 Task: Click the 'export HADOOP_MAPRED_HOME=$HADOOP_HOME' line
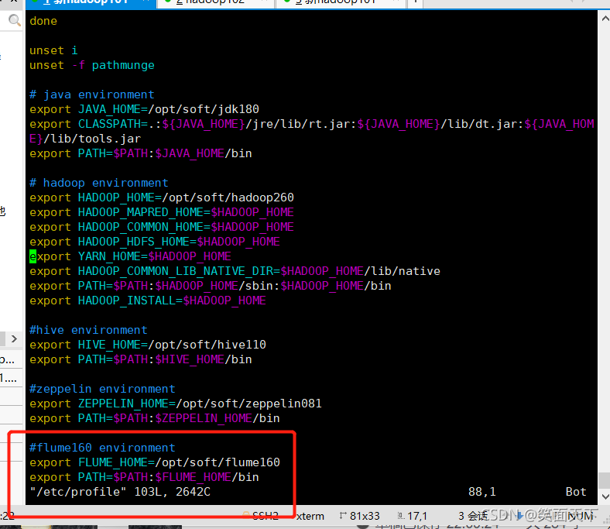(x=162, y=212)
